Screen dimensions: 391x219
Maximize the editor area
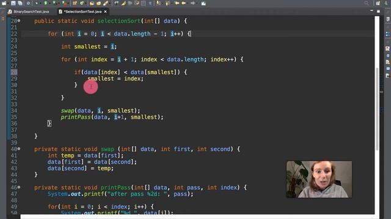[378, 11]
